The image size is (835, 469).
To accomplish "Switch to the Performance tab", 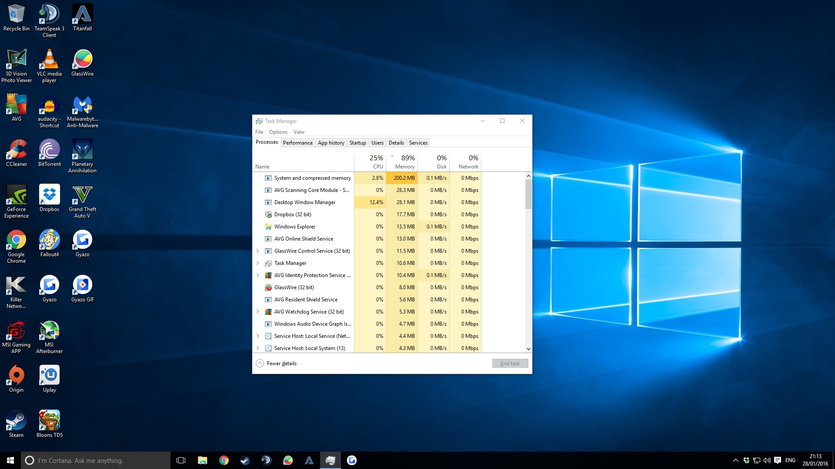I will 297,143.
